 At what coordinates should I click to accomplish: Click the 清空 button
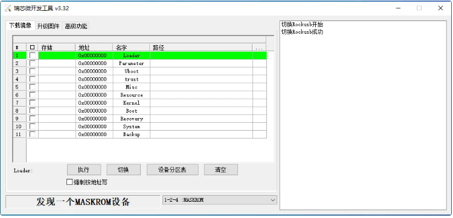click(220, 170)
